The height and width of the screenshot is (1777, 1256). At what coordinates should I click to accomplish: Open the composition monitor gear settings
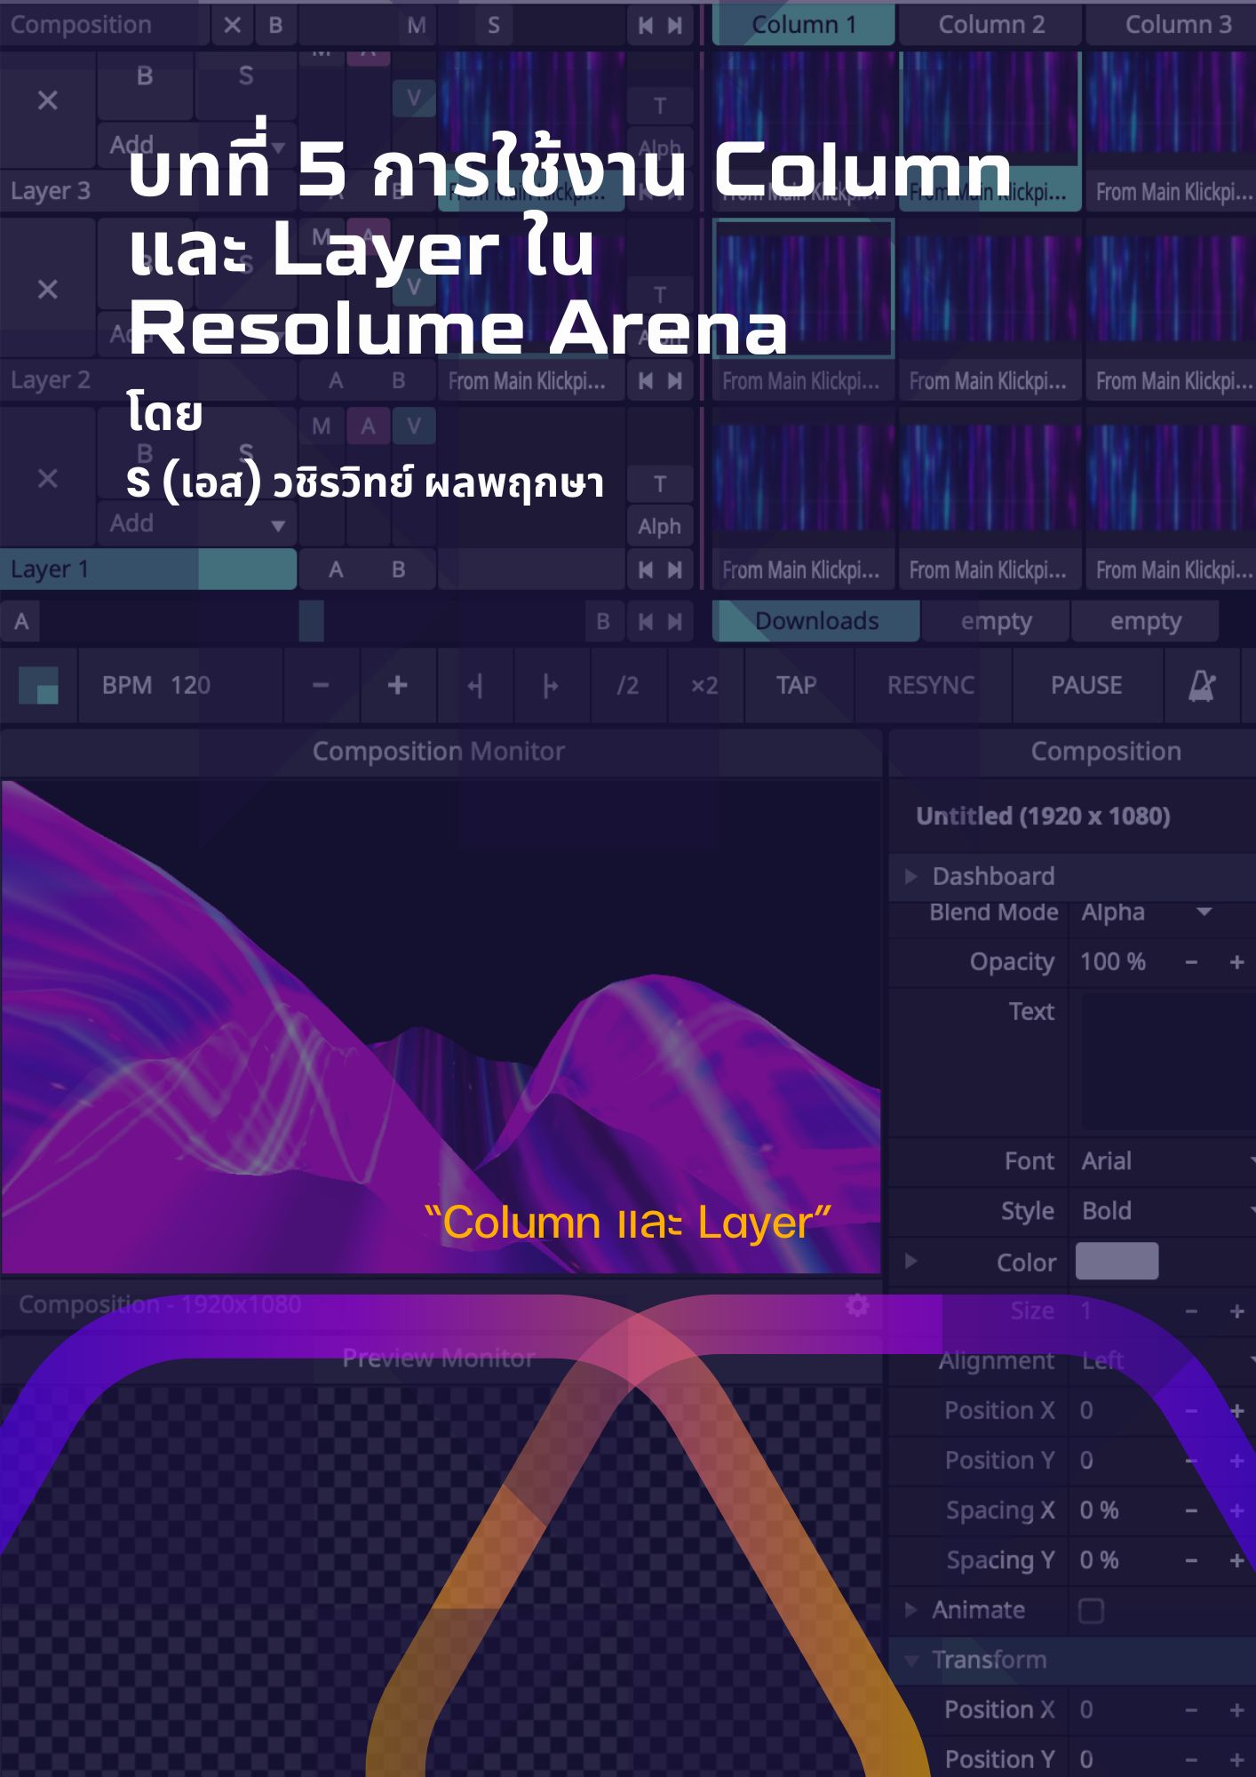coord(857,1305)
